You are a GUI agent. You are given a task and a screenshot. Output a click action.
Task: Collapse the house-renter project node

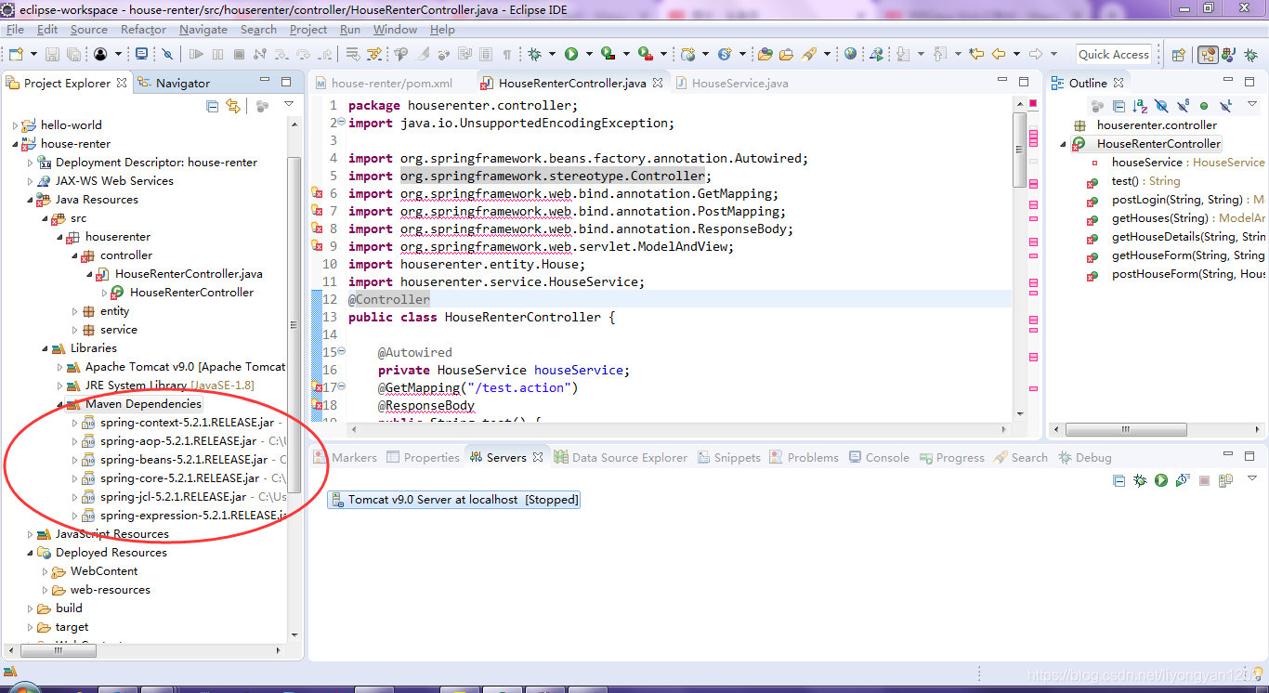15,144
